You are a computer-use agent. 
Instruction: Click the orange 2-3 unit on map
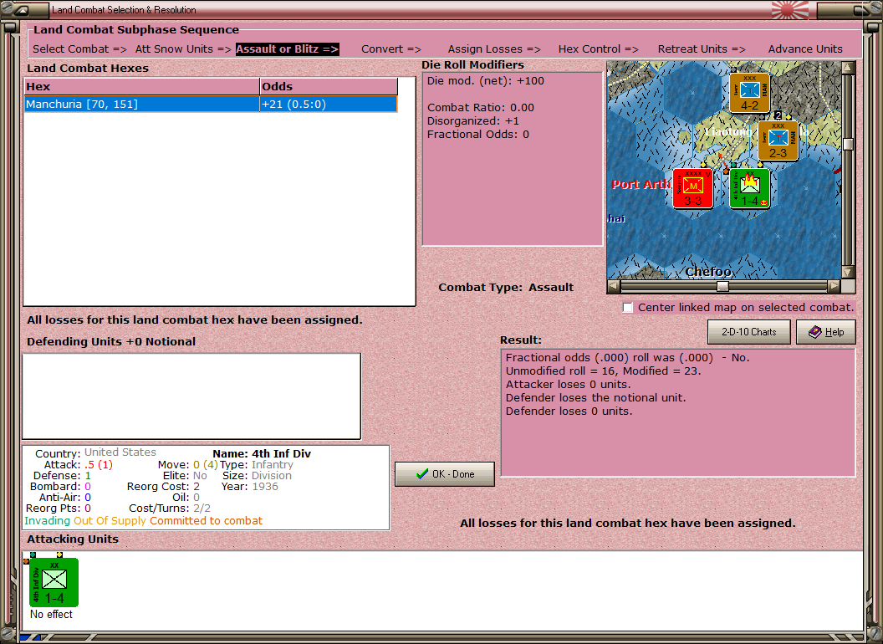point(778,141)
